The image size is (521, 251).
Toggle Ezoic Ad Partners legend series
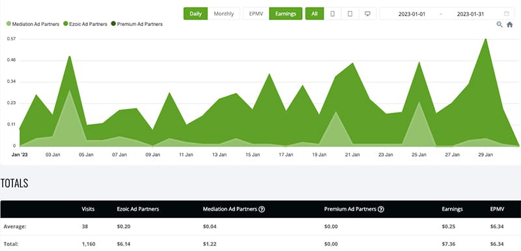click(85, 24)
